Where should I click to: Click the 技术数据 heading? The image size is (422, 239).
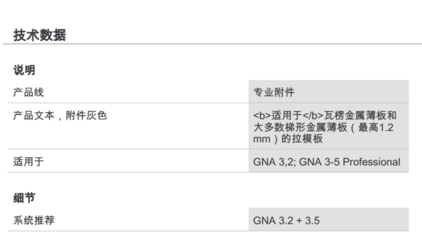point(39,35)
